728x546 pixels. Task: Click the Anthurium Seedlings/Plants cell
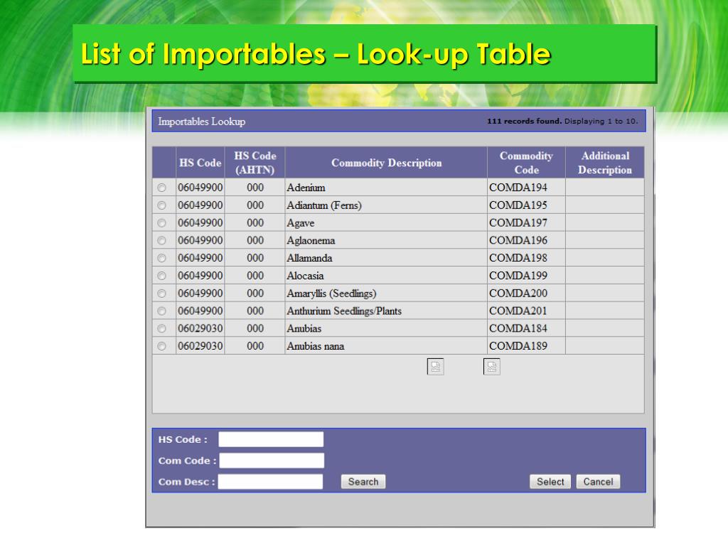pos(386,311)
